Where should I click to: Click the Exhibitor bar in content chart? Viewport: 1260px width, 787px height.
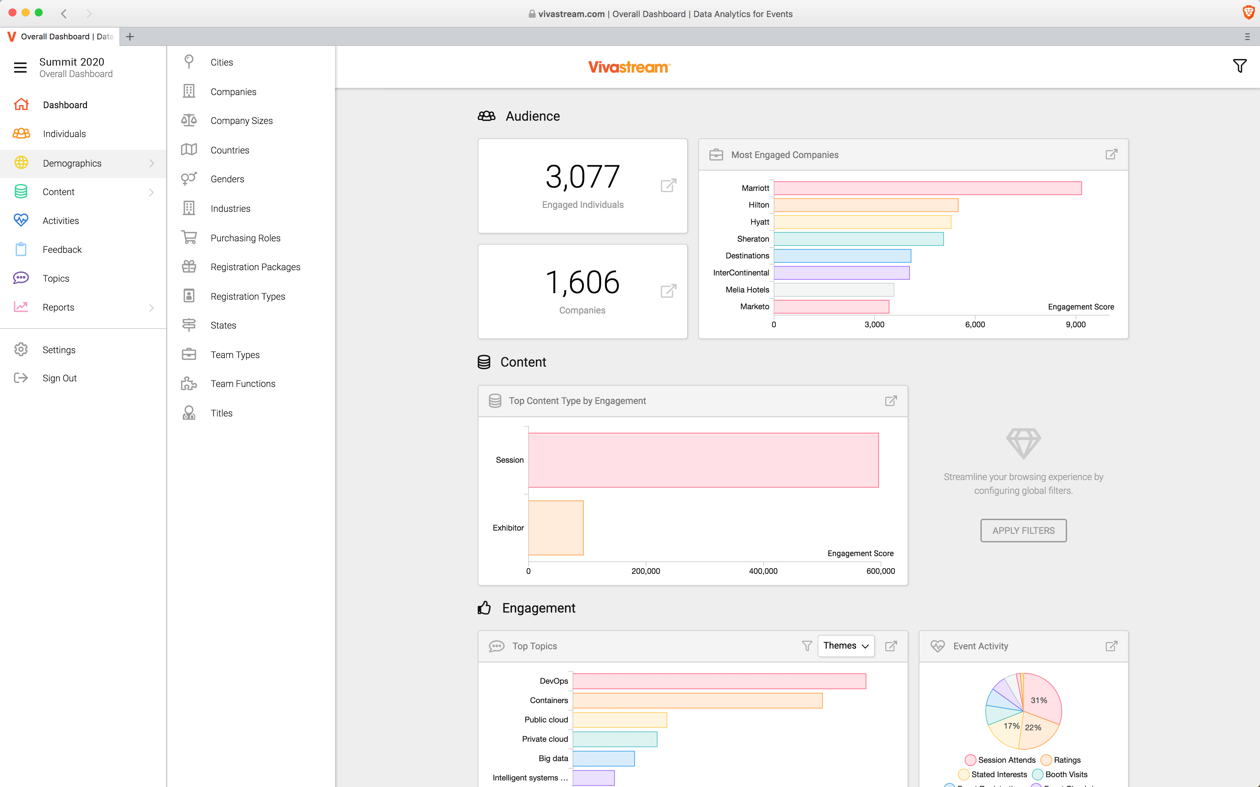[x=556, y=528]
